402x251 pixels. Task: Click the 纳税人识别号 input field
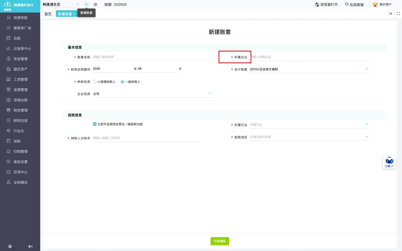(x=147, y=138)
